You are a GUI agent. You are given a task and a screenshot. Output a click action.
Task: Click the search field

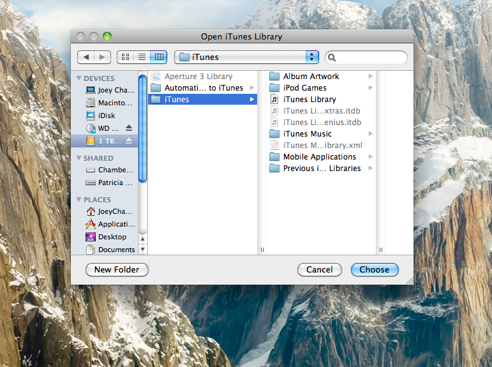pos(366,57)
